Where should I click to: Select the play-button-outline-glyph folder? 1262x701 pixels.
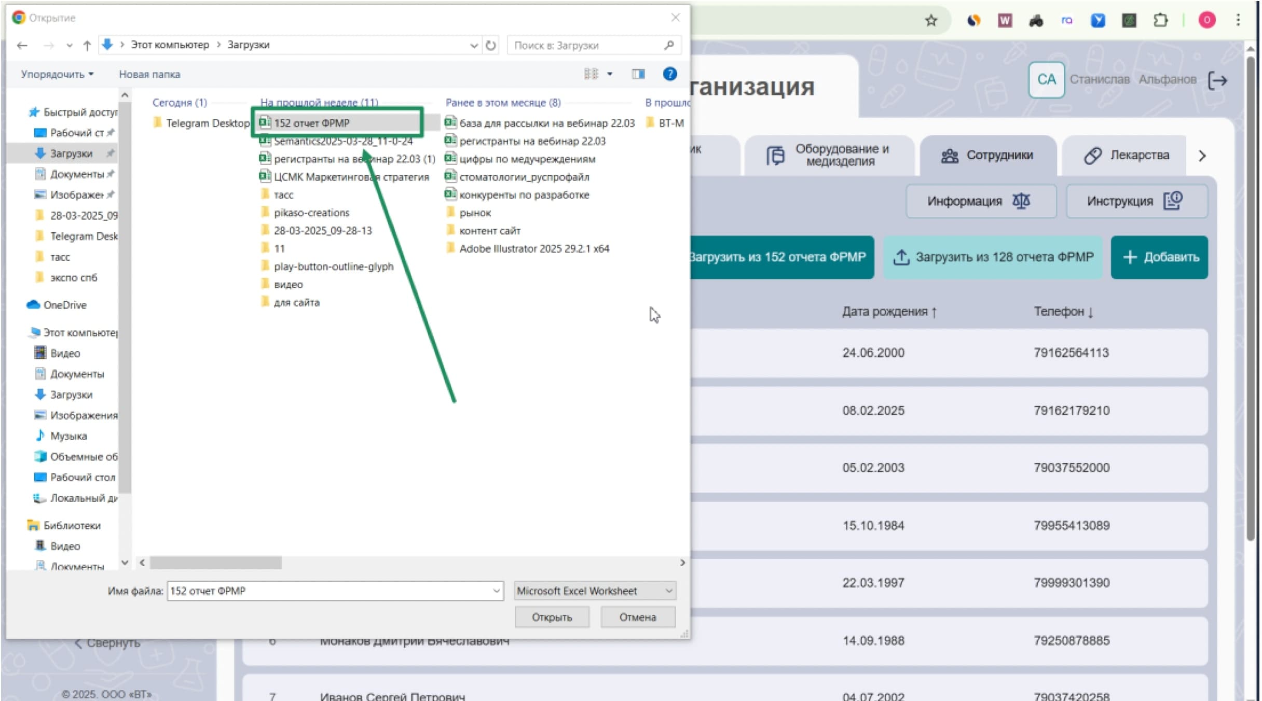click(327, 267)
